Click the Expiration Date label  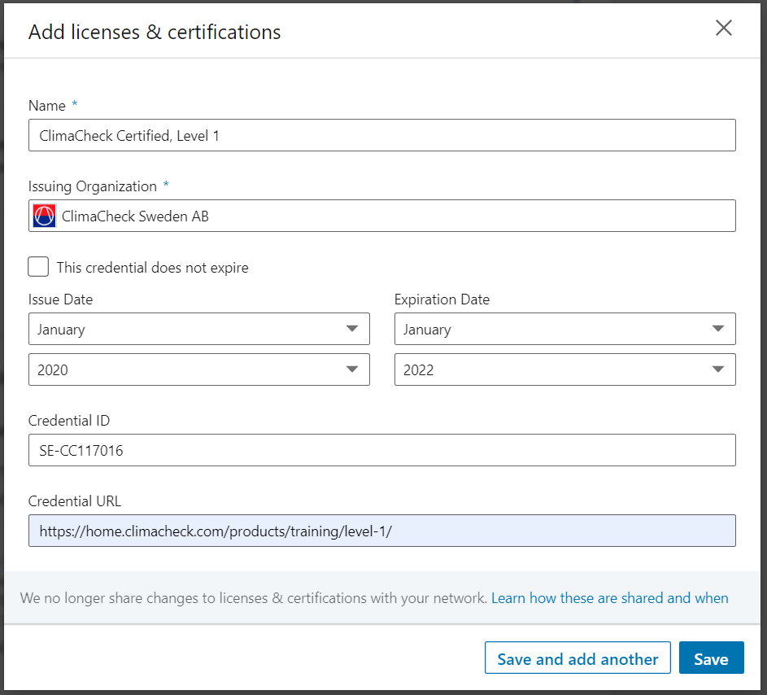442,299
